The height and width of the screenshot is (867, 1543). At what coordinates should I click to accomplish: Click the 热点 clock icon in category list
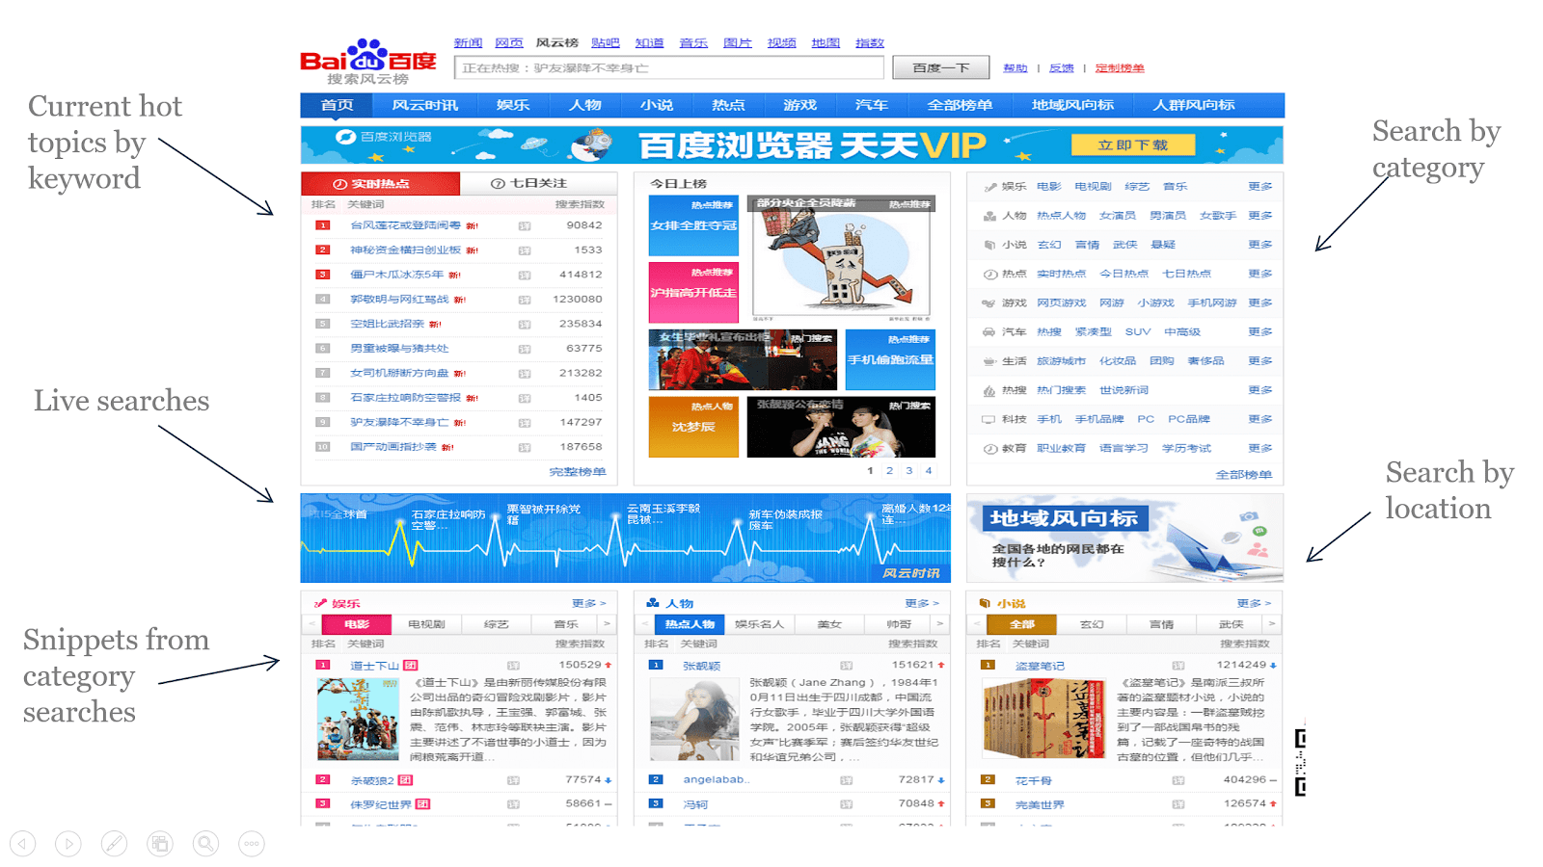pyautogui.click(x=989, y=274)
